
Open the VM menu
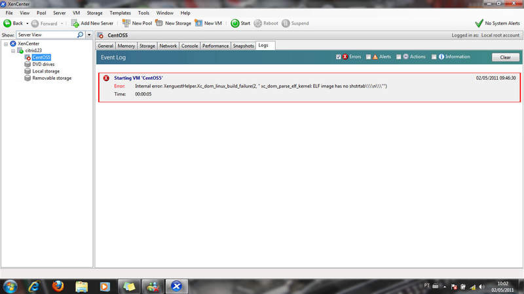[x=76, y=13]
